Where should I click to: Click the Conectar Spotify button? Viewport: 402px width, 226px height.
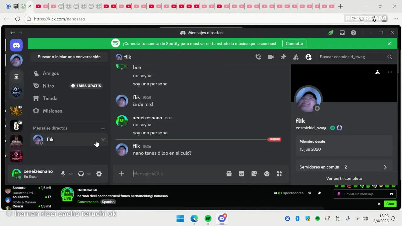pos(295,44)
